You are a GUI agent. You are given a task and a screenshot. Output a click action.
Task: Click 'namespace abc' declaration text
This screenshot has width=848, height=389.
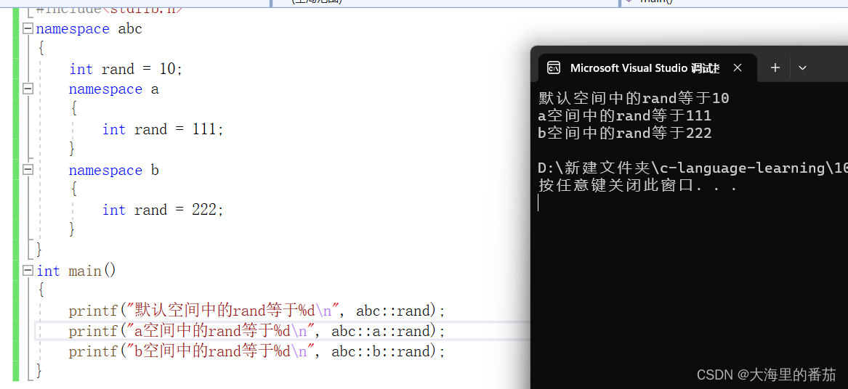[x=89, y=29]
